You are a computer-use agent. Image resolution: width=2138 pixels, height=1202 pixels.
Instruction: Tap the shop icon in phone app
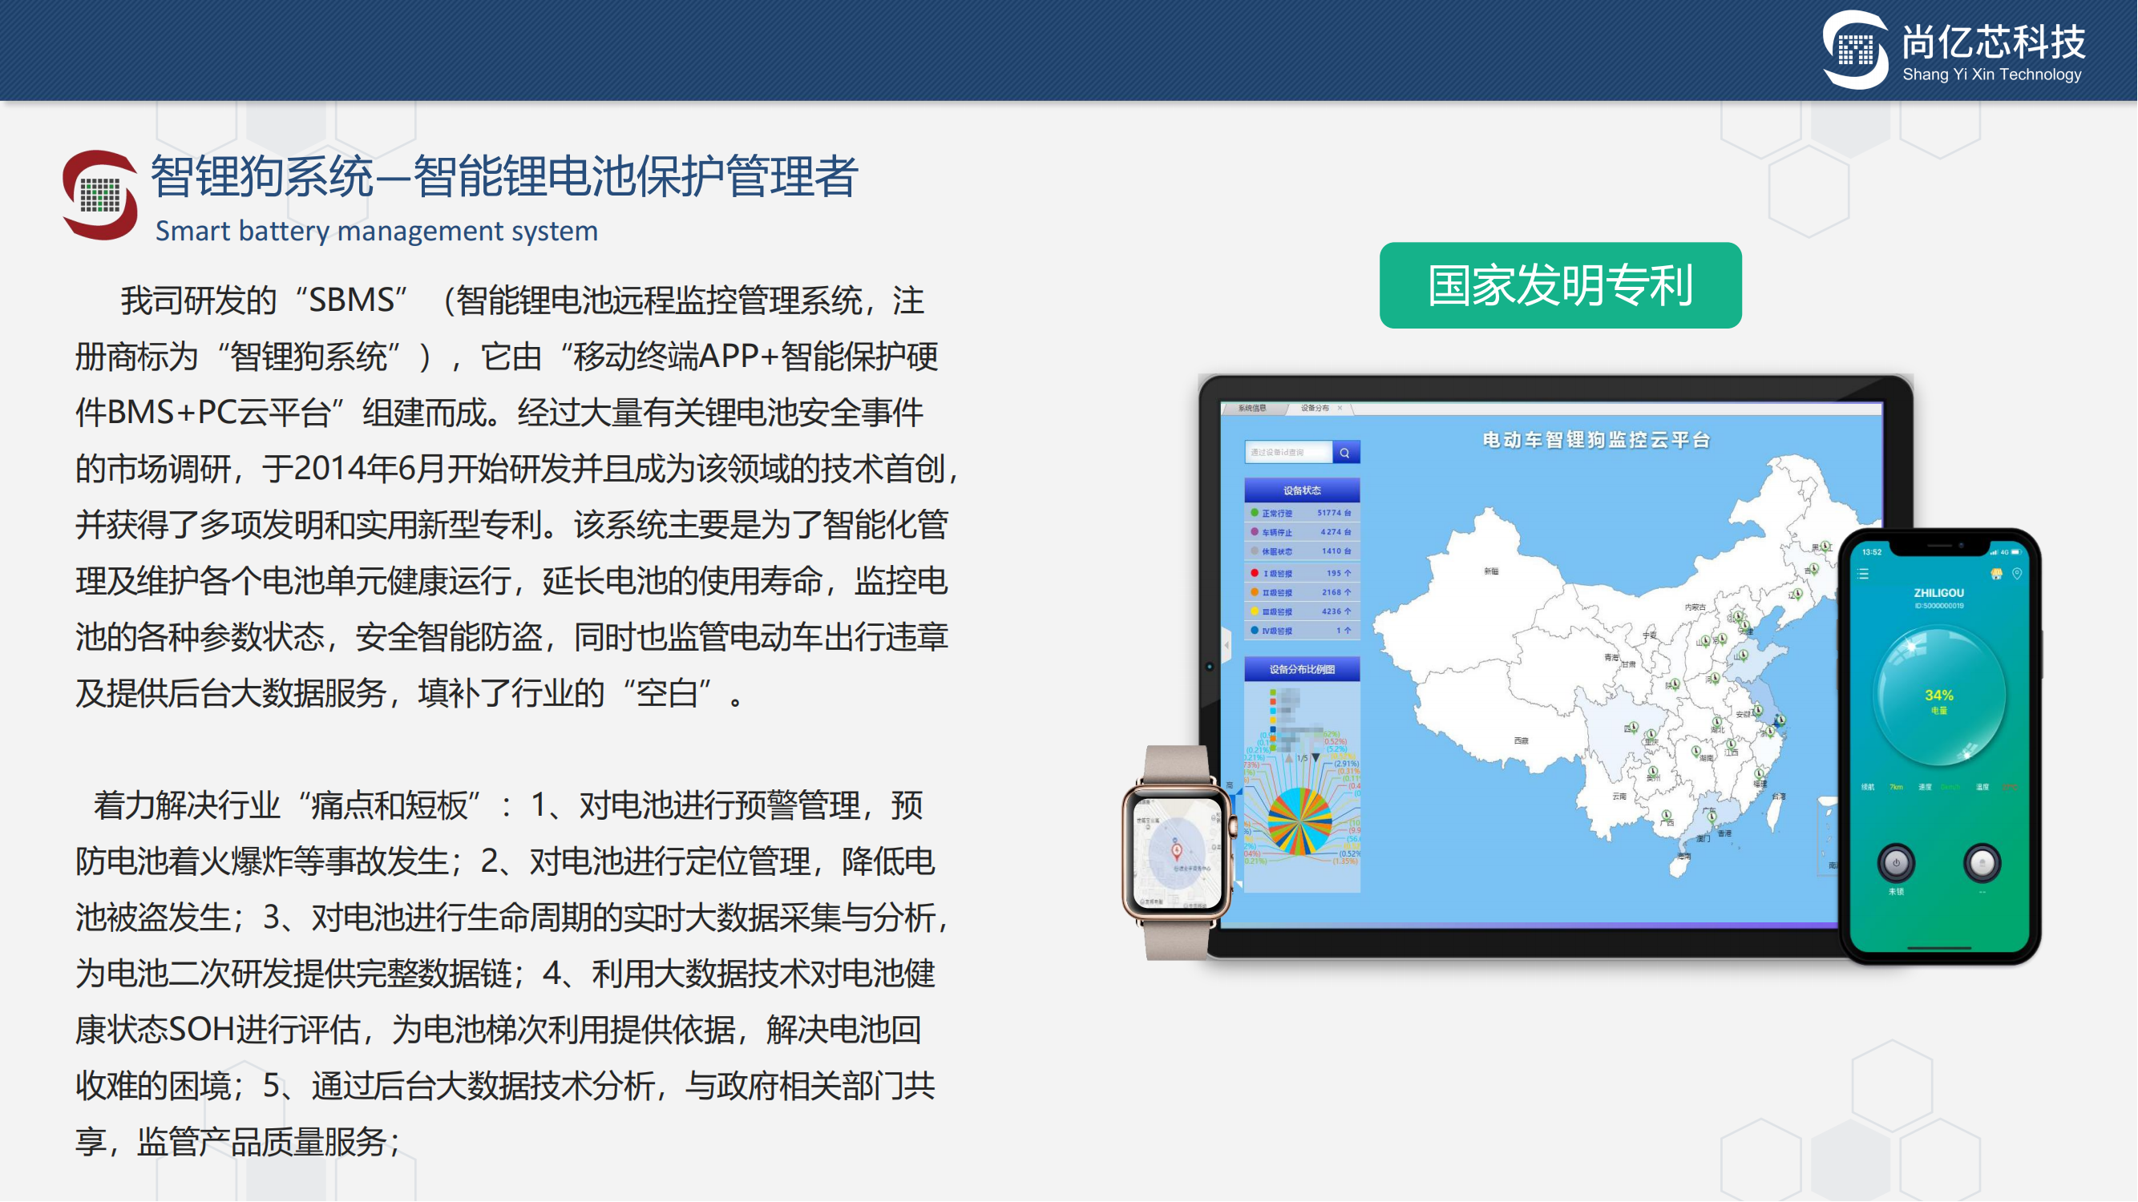coord(1996,574)
